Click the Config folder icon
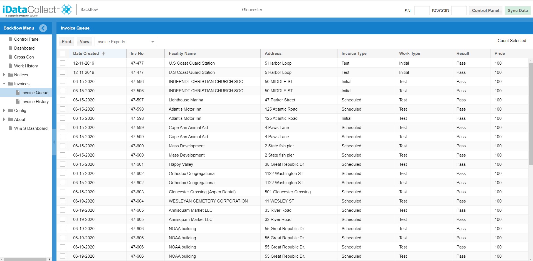Image resolution: width=533 pixels, height=261 pixels. pyautogui.click(x=11, y=110)
